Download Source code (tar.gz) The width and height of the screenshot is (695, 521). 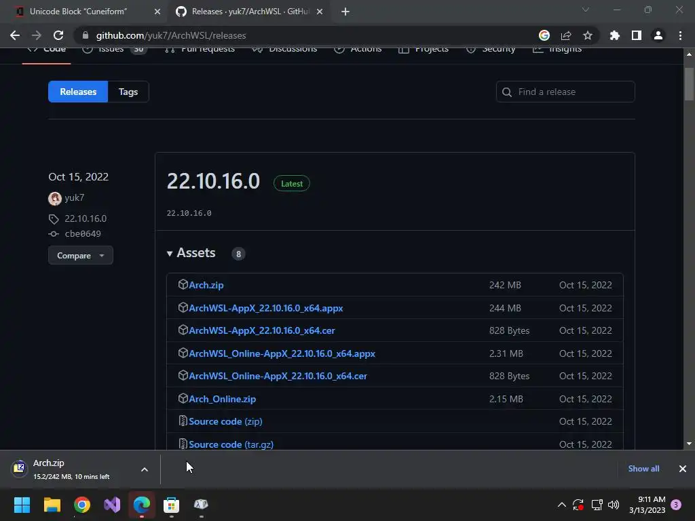coord(231,444)
